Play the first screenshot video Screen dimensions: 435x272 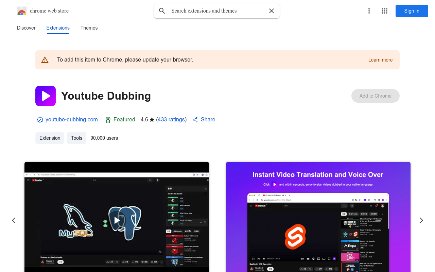(x=117, y=220)
